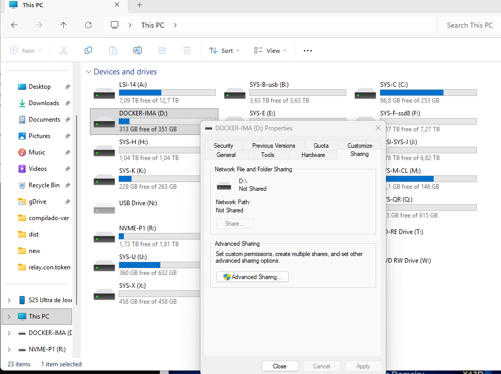Select the NVME-P1 (R:) drive icon
This screenshot has width=501, height=374.
[x=104, y=237]
